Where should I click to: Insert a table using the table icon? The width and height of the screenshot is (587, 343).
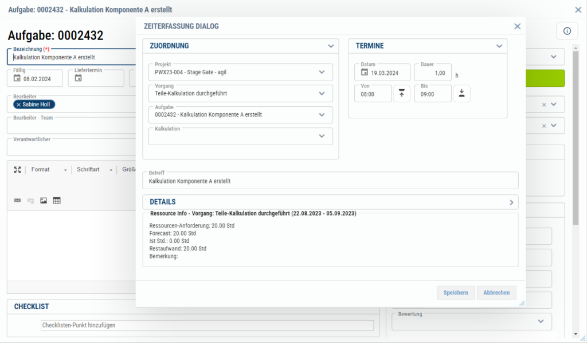click(x=57, y=201)
